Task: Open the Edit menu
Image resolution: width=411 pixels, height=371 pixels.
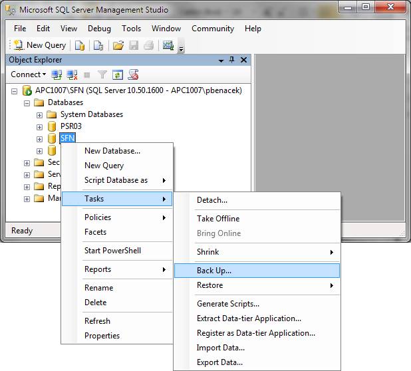Action: pyautogui.click(x=43, y=29)
